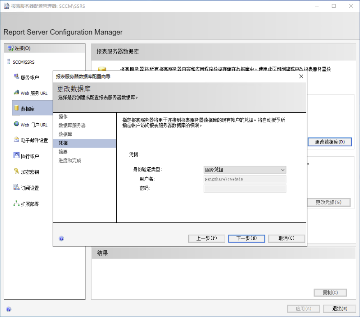Open the 身份验证类型 dropdown (服务凭据)
This screenshot has height=317, width=360.
coord(245,170)
